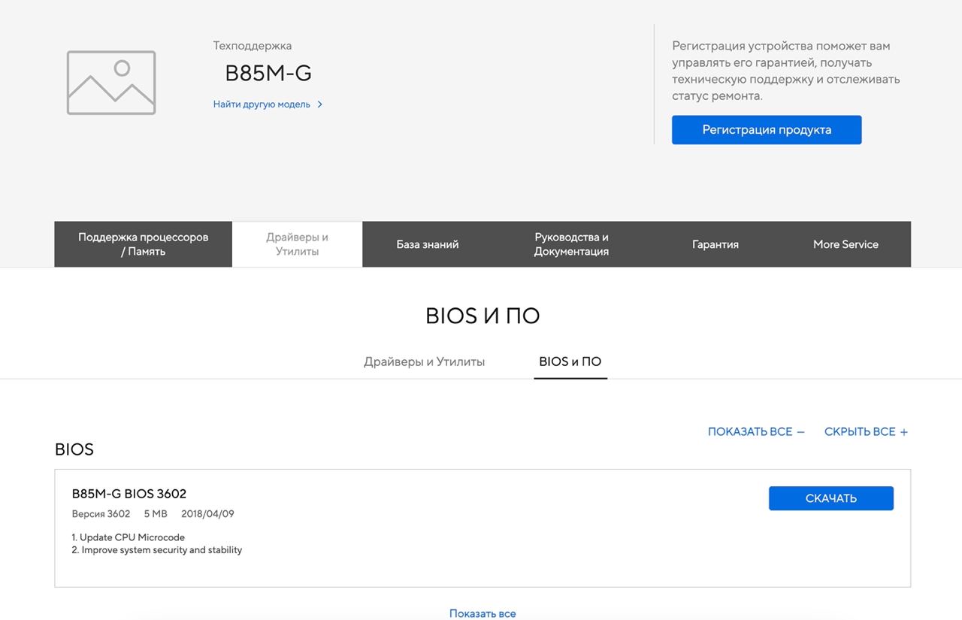This screenshot has height=620, width=962.
Task: Click the 'BIOS И ПО' page heading
Action: tap(483, 316)
